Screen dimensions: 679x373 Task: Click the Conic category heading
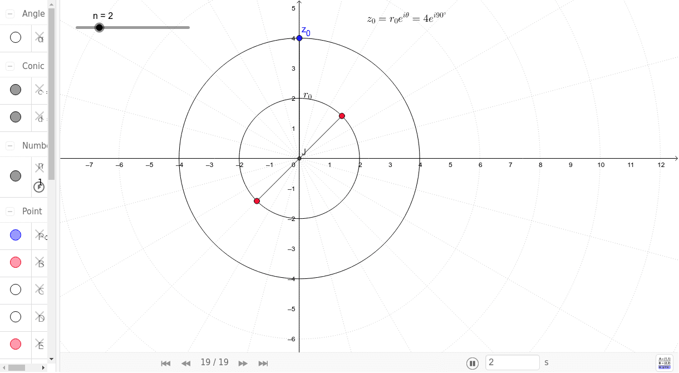click(x=33, y=66)
